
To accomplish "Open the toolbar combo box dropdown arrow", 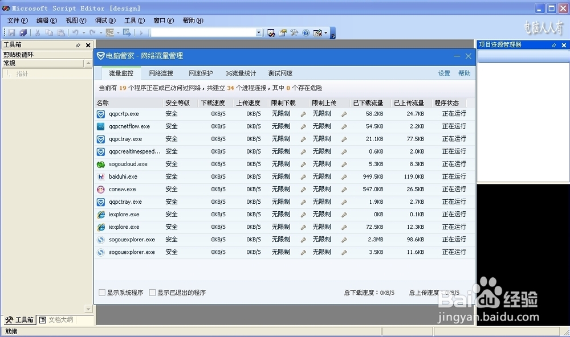I will (258, 32).
